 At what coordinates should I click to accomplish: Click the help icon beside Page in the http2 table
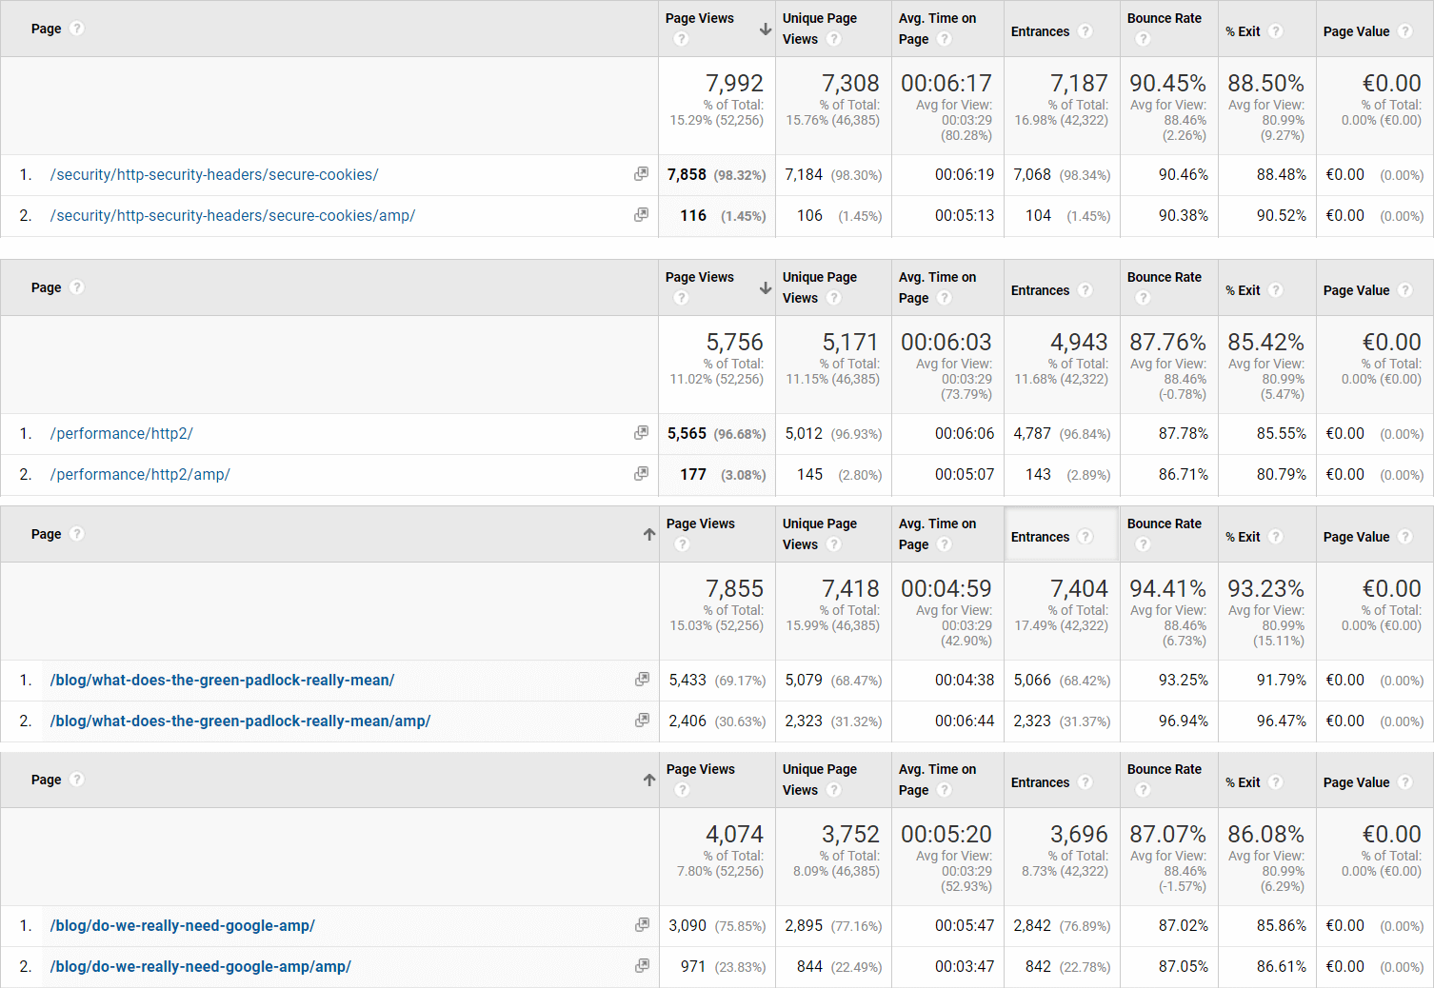coord(77,287)
